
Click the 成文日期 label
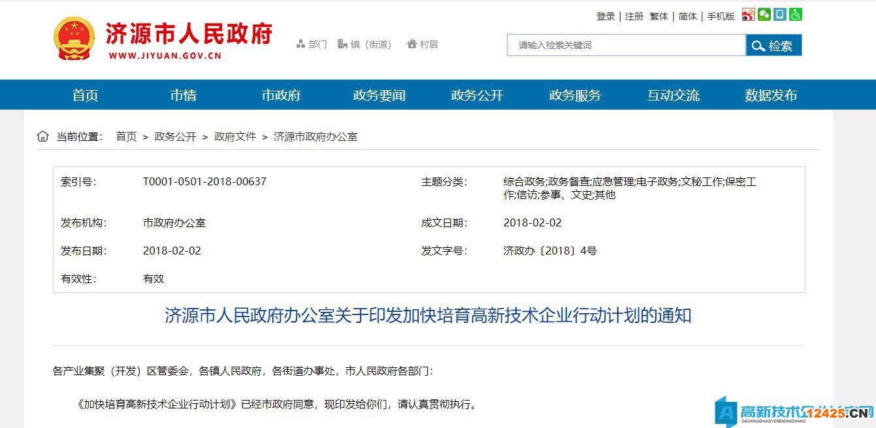click(x=444, y=222)
